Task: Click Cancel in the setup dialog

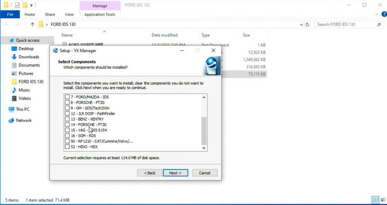Action: click(205, 173)
